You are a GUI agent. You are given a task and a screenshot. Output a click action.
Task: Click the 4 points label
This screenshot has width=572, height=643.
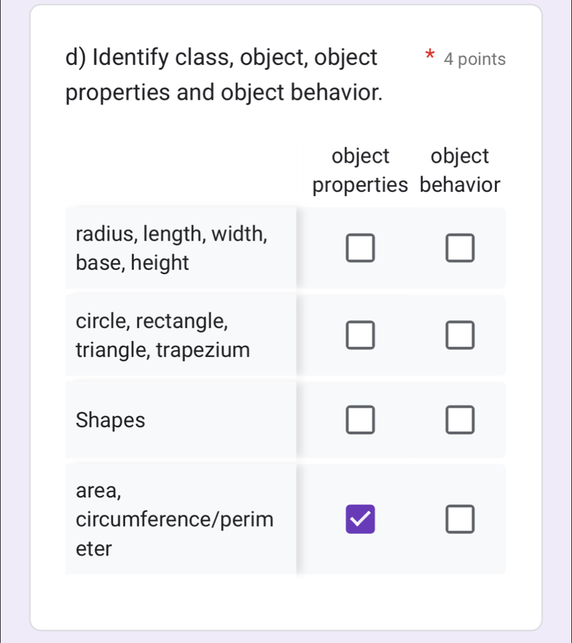click(x=474, y=59)
